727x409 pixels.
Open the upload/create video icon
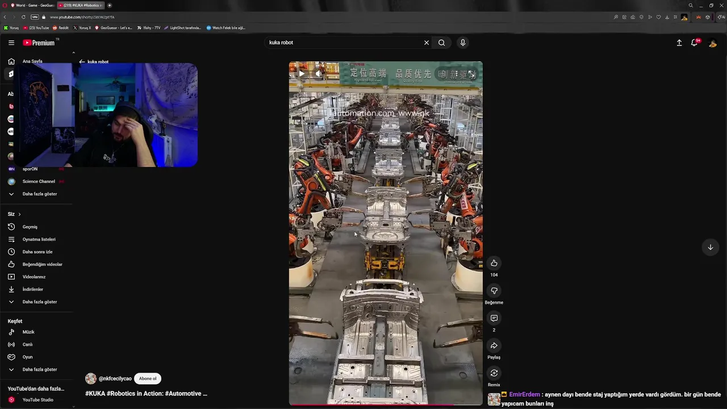coord(679,43)
